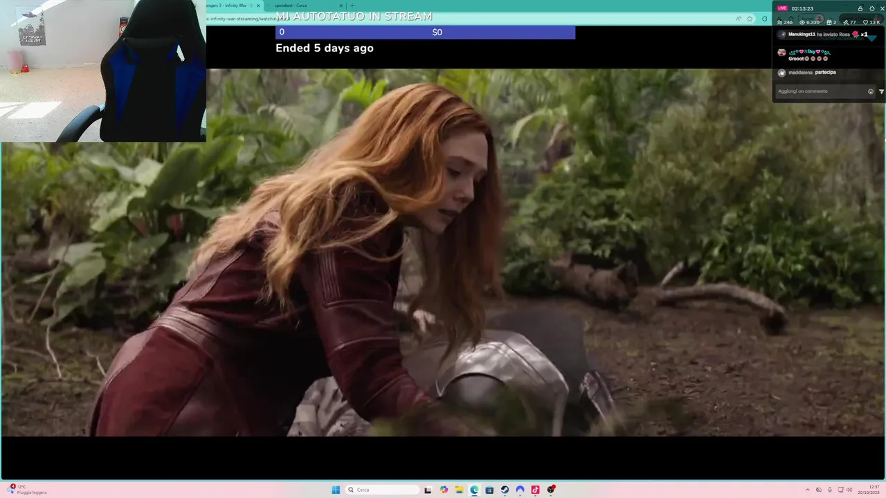Click the 13 K likes heart icon
886x498 pixels.
[x=866, y=22]
